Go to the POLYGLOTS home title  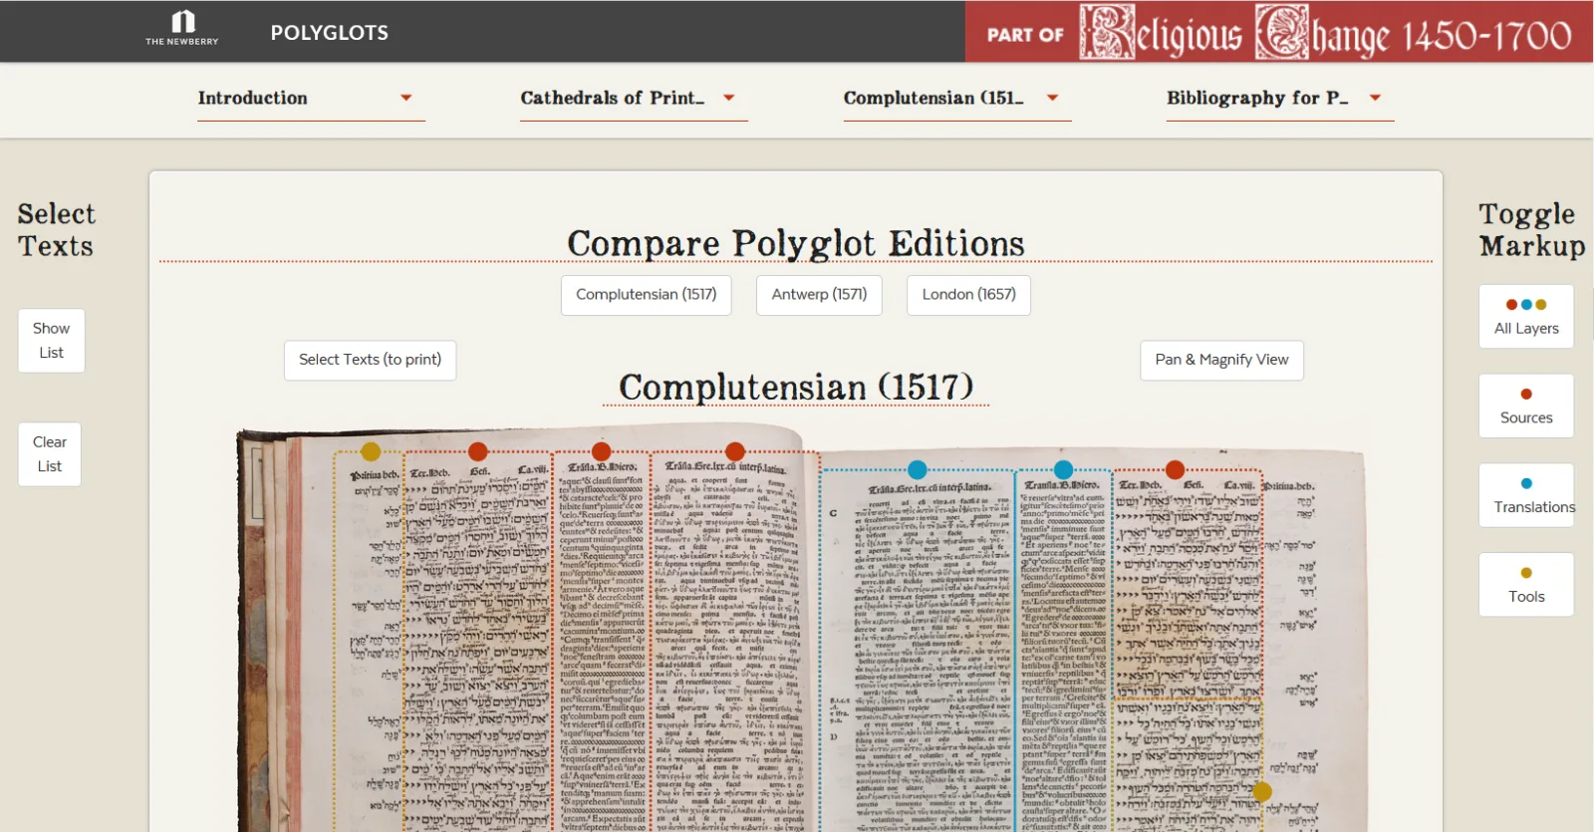pyautogui.click(x=330, y=33)
